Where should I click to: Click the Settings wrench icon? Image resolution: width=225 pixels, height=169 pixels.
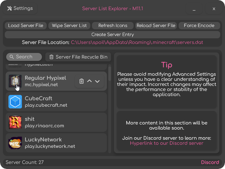(x=10, y=8)
